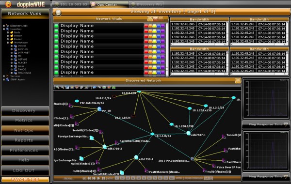This screenshot has height=184, width=291.
Task: Click the Services tree icon
Action: click(x=8, y=76)
